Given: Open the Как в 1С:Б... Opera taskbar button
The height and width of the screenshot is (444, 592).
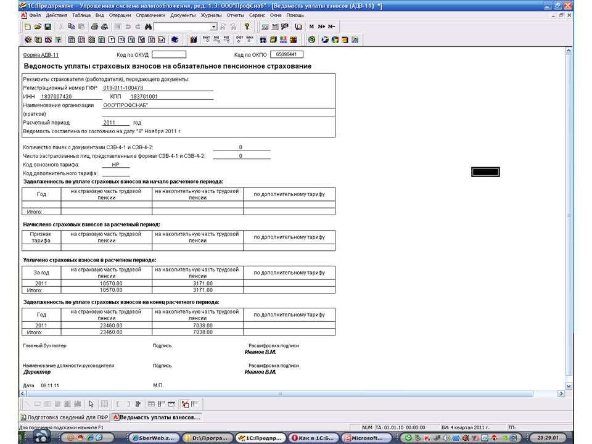Looking at the screenshot, I should [313, 438].
